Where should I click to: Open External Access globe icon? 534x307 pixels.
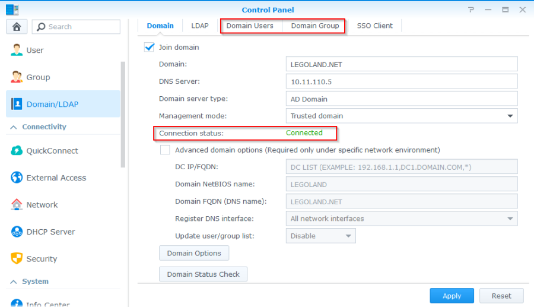click(x=17, y=178)
